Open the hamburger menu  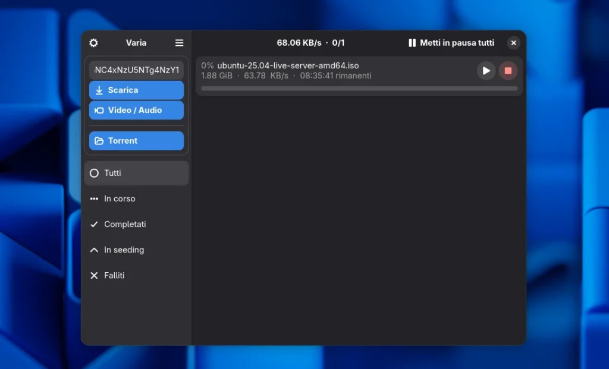[x=179, y=43]
